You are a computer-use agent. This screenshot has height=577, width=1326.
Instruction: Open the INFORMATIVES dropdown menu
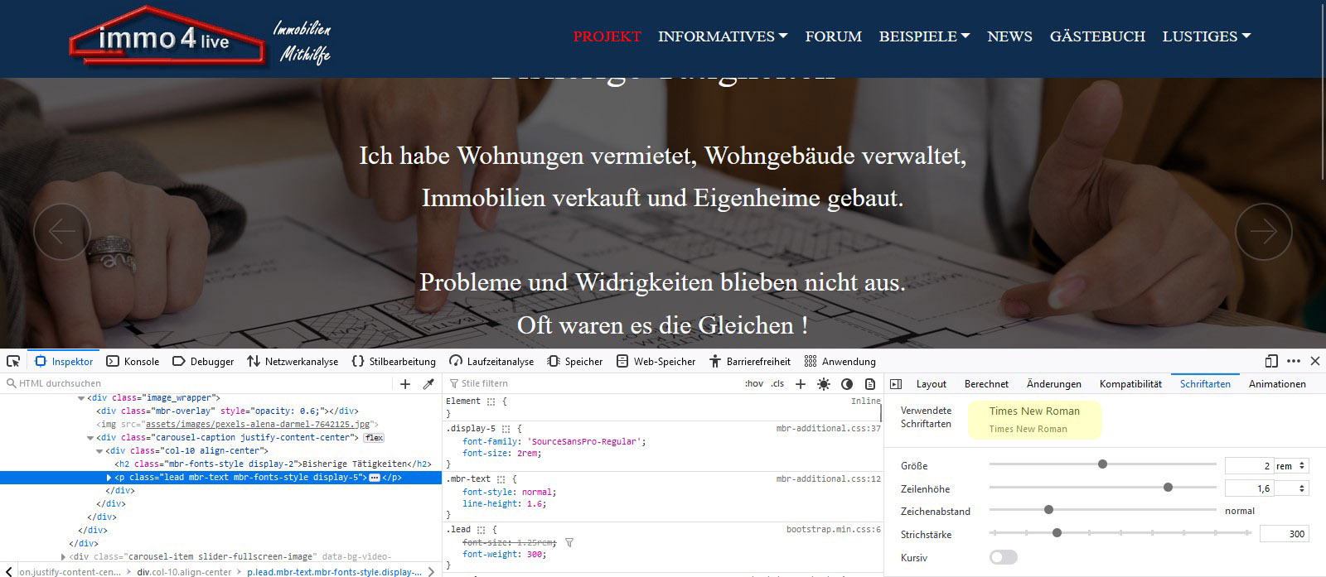[722, 36]
